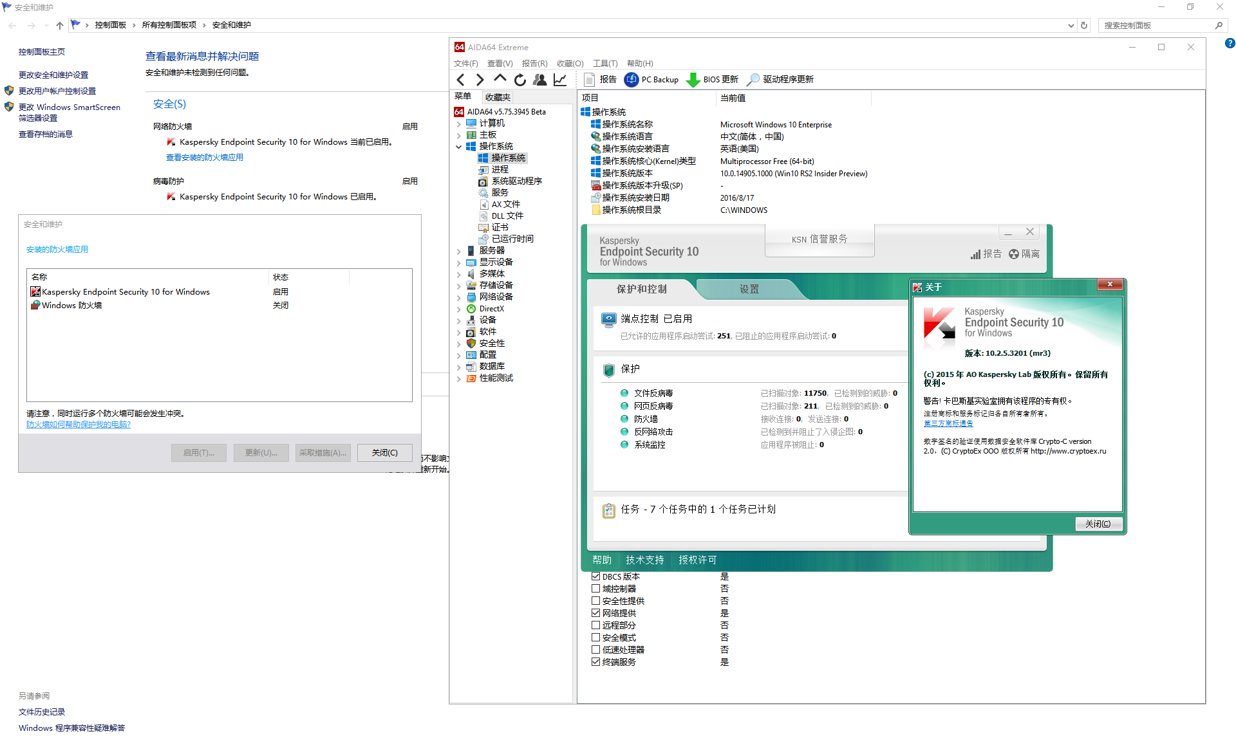Image resolution: width=1236 pixels, height=745 pixels.
Task: Switch to 收藏夹 tab in AIDA64
Action: pyautogui.click(x=498, y=97)
